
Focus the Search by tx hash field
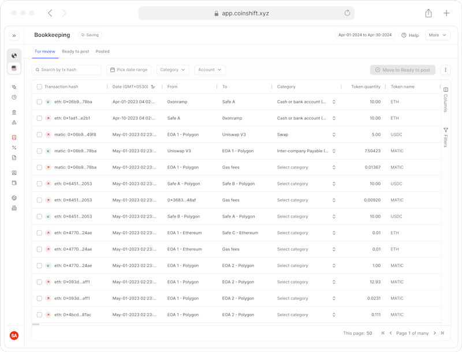pos(66,70)
